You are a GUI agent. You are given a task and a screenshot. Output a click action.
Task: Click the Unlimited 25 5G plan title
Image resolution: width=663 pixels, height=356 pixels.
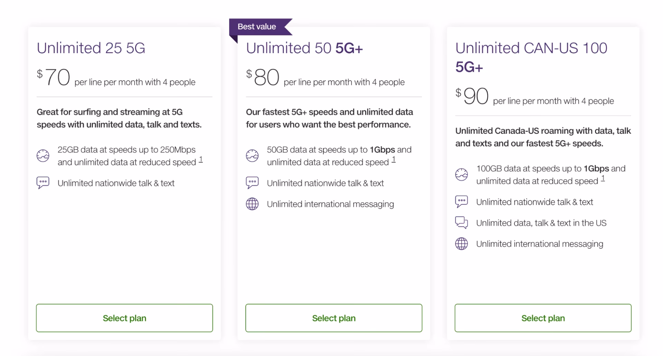91,48
